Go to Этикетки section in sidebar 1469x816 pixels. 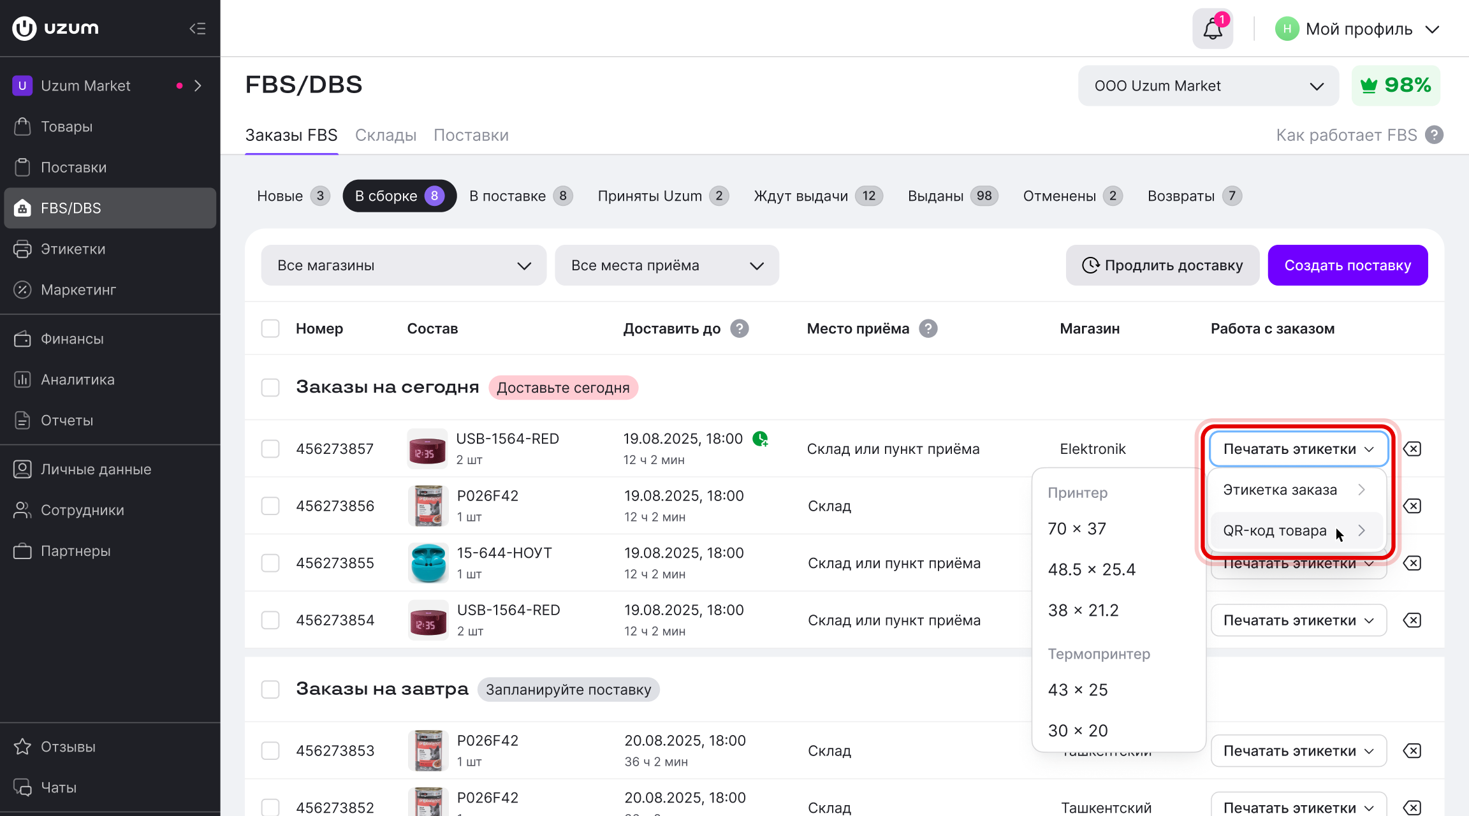click(x=110, y=249)
